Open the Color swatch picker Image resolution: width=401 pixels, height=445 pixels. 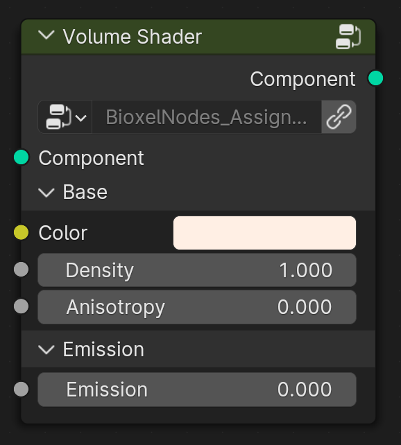pyautogui.click(x=264, y=233)
